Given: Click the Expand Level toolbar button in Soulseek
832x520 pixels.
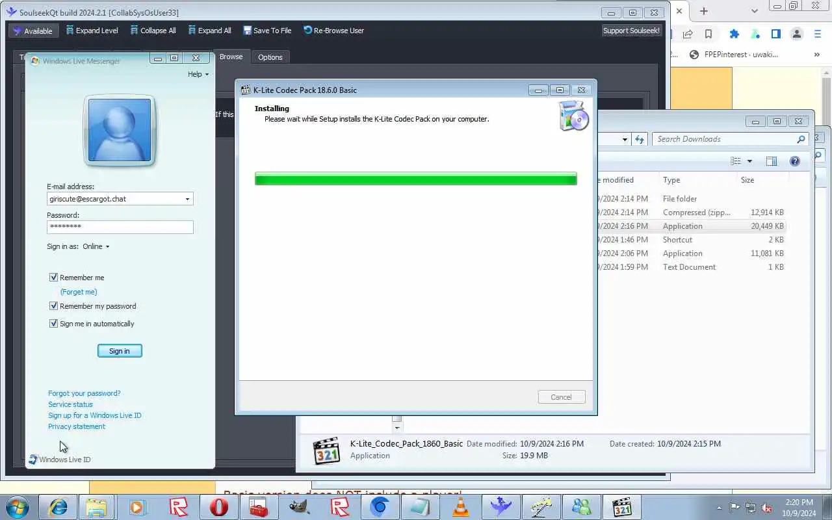Looking at the screenshot, I should coord(92,31).
